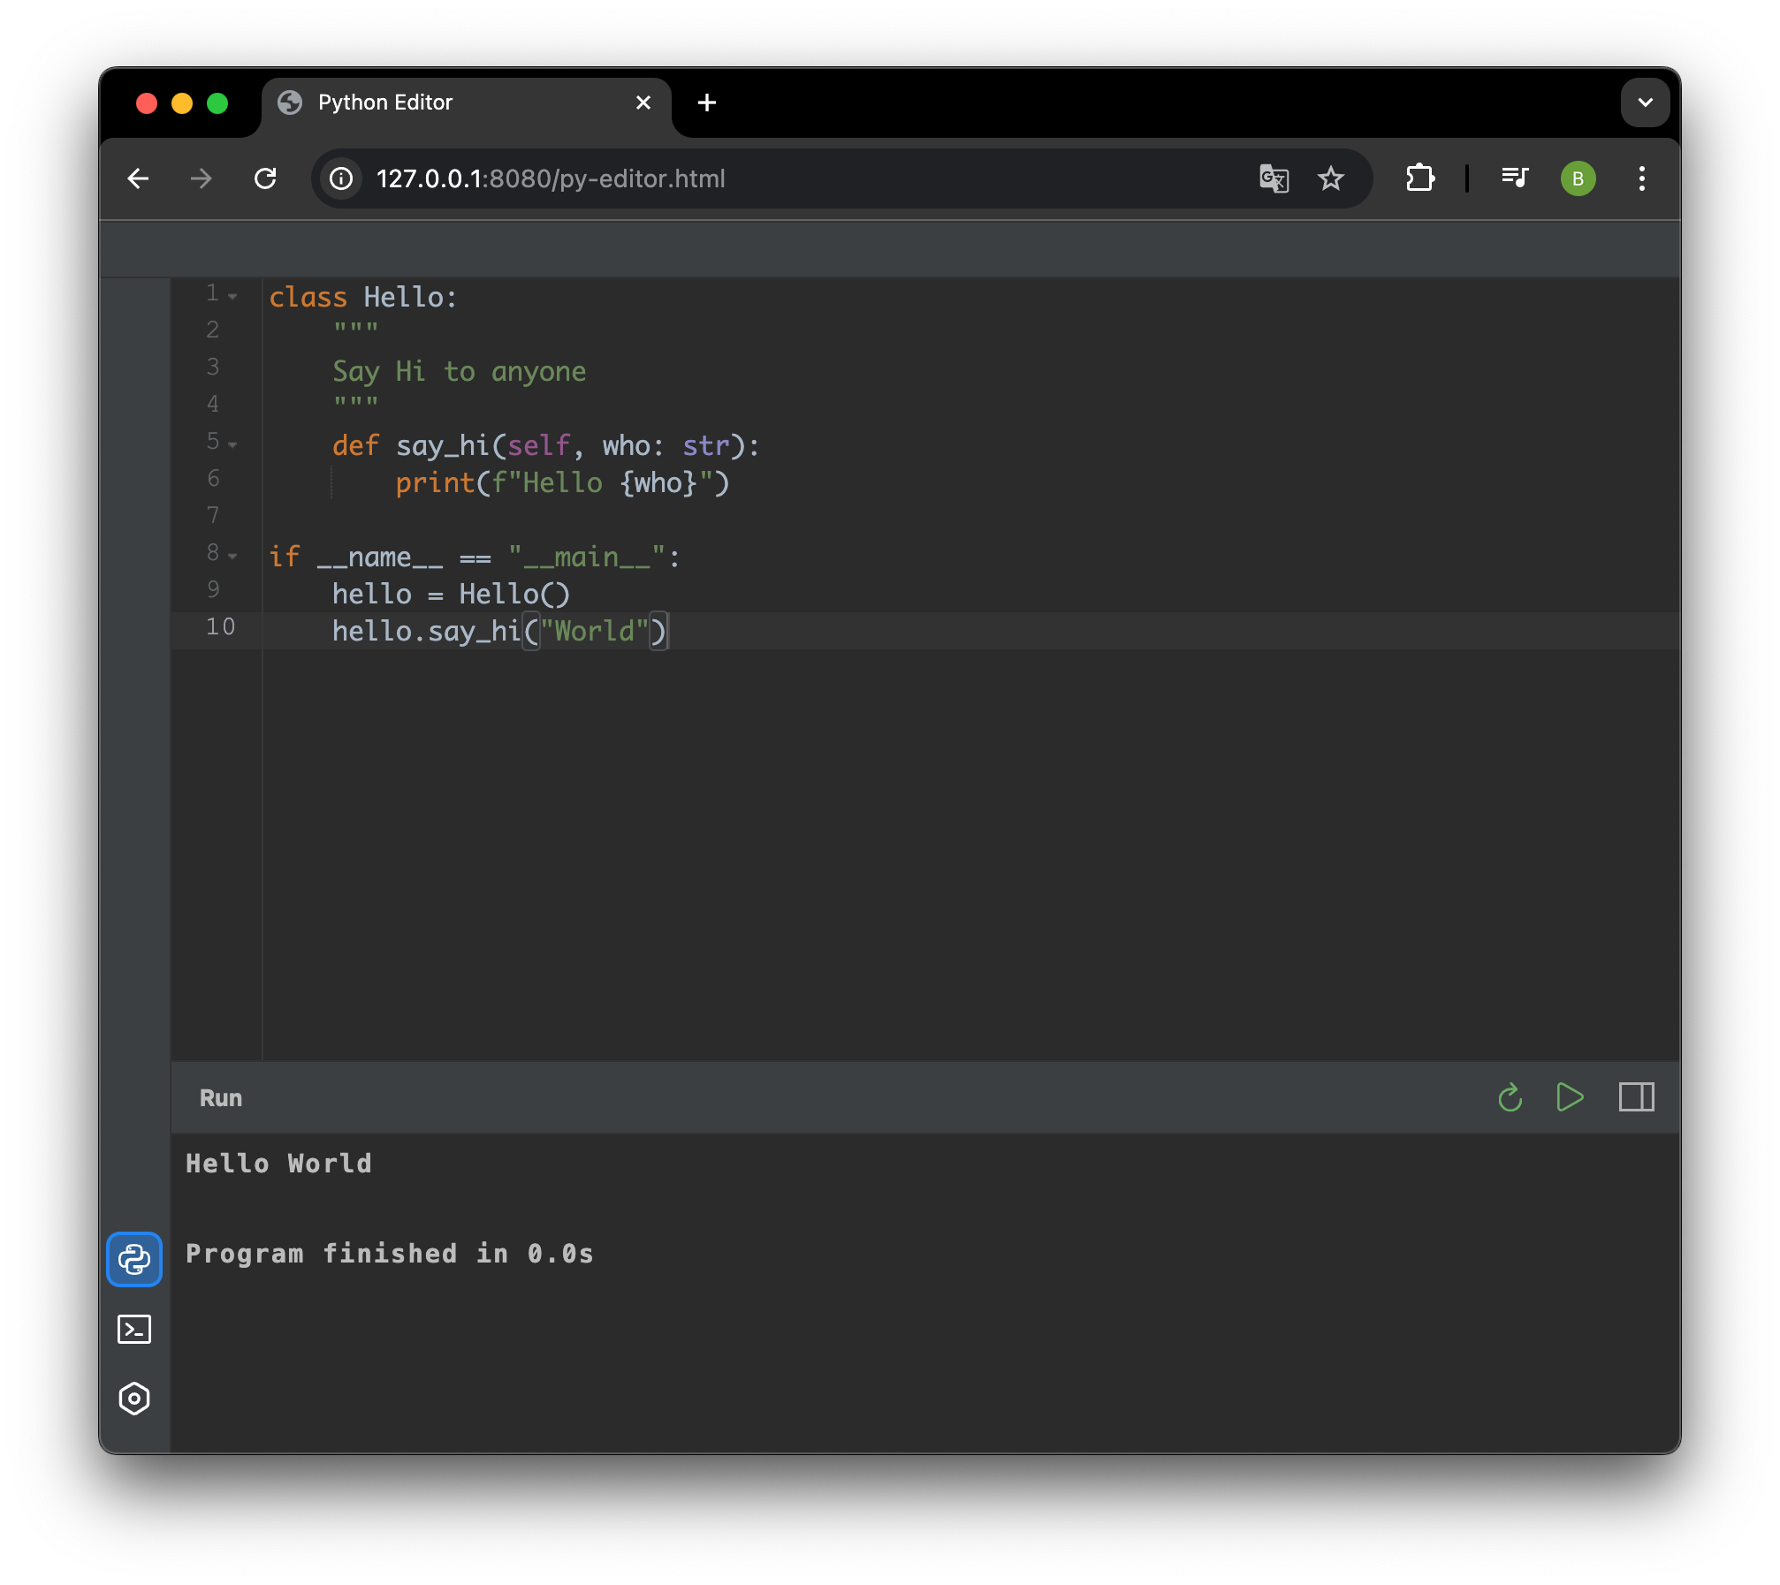Toggle the split panel layout icon
This screenshot has width=1780, height=1585.
coord(1637,1097)
